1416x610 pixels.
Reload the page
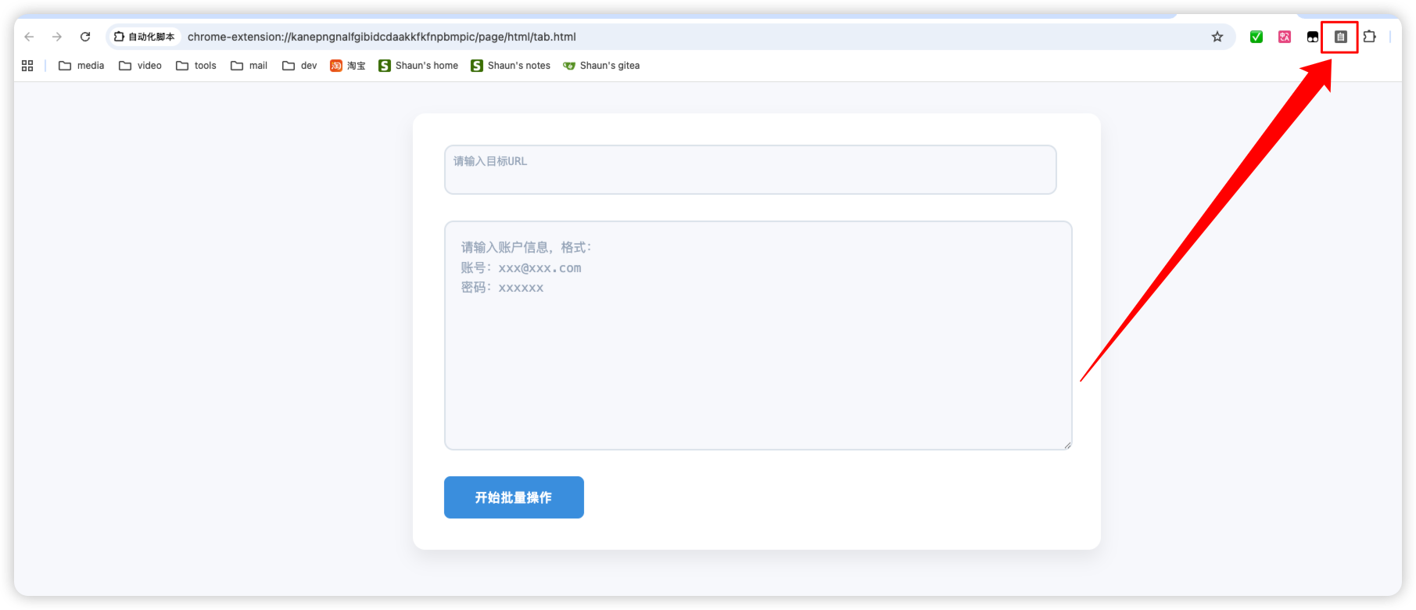tap(85, 37)
